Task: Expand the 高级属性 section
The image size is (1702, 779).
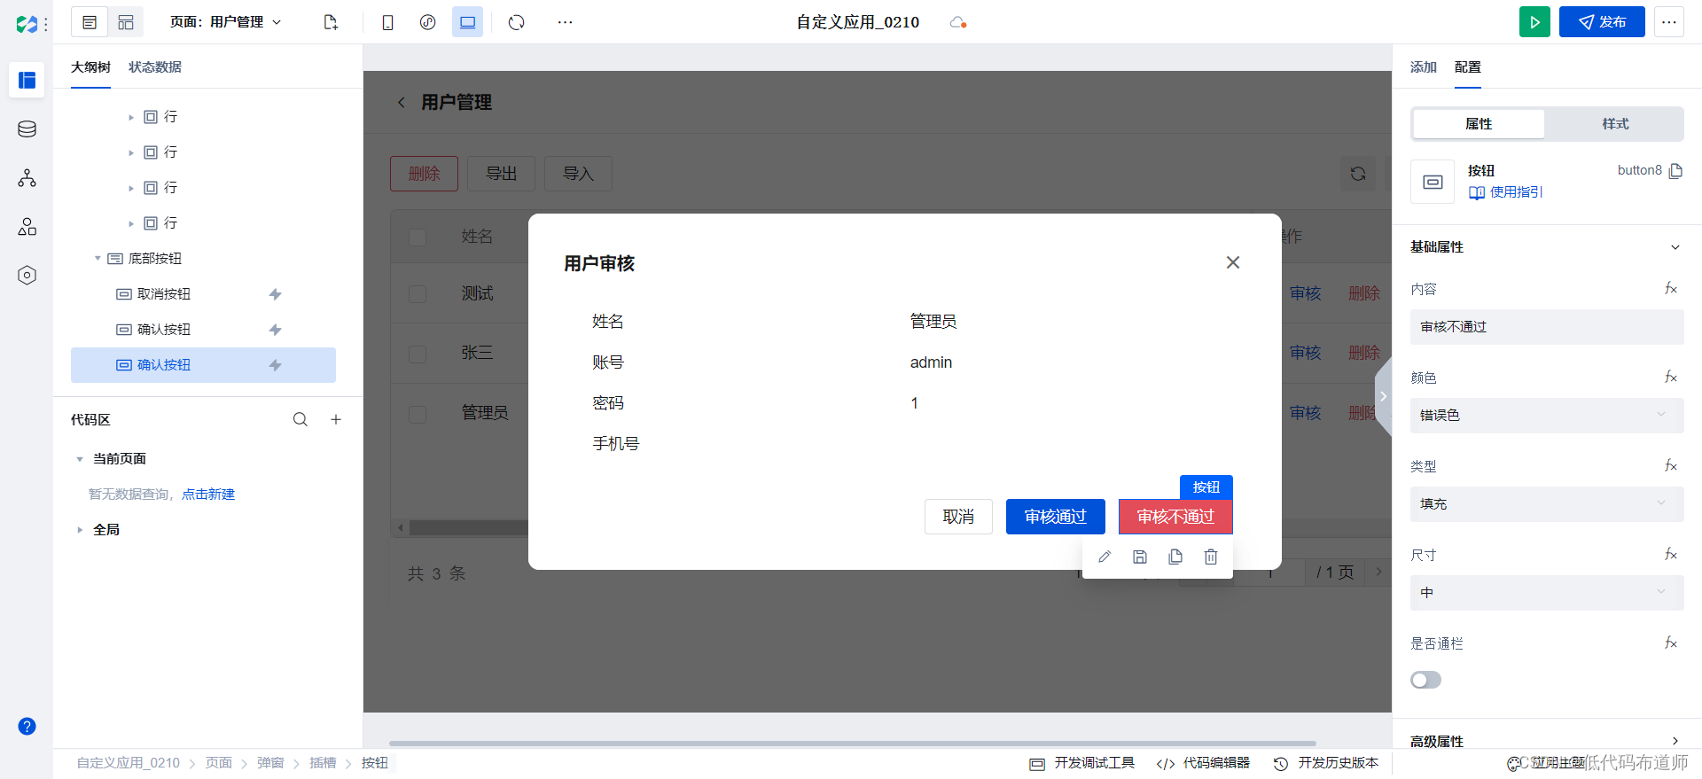Action: [1675, 741]
